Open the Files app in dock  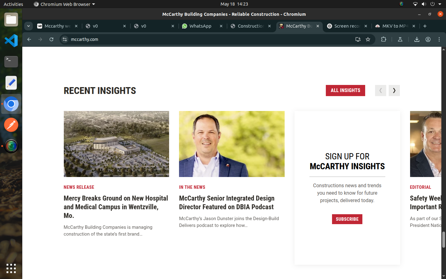[11, 20]
